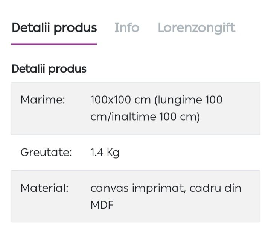
Task: Click the word canvas in material row
Action: [x=110, y=189]
